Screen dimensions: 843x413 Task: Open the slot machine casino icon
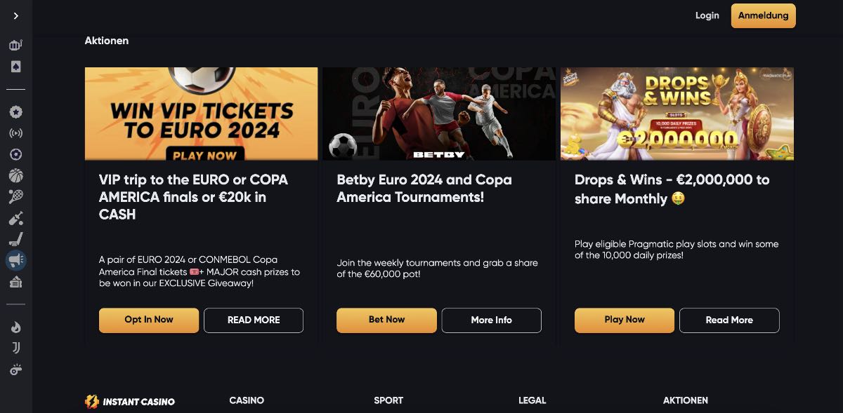(15, 46)
